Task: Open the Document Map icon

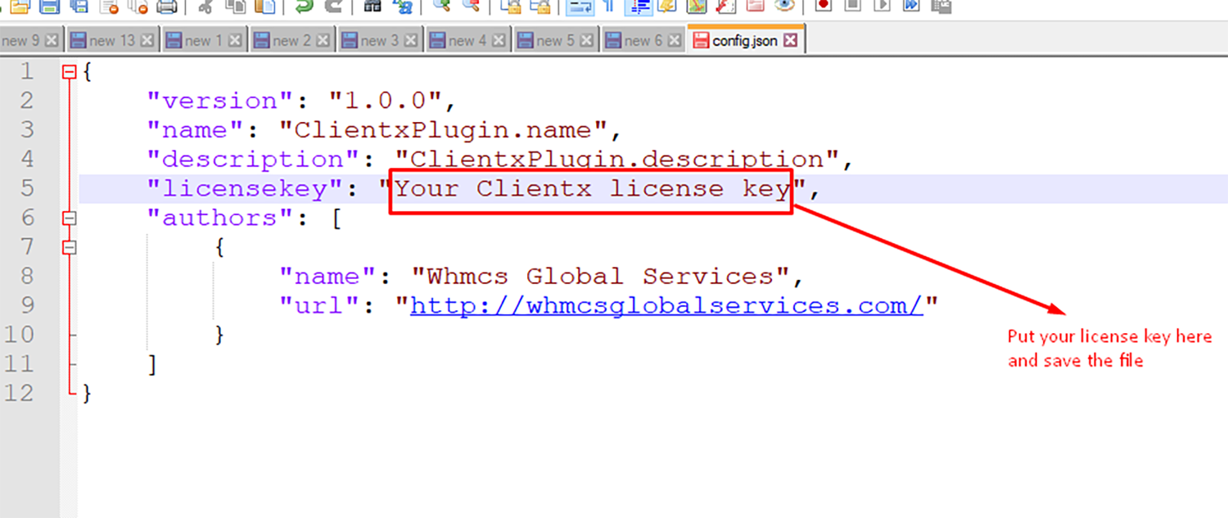Action: 696,7
